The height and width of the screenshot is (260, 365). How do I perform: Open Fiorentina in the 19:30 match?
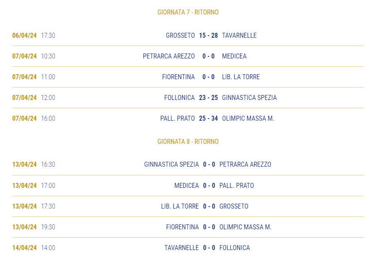click(182, 227)
